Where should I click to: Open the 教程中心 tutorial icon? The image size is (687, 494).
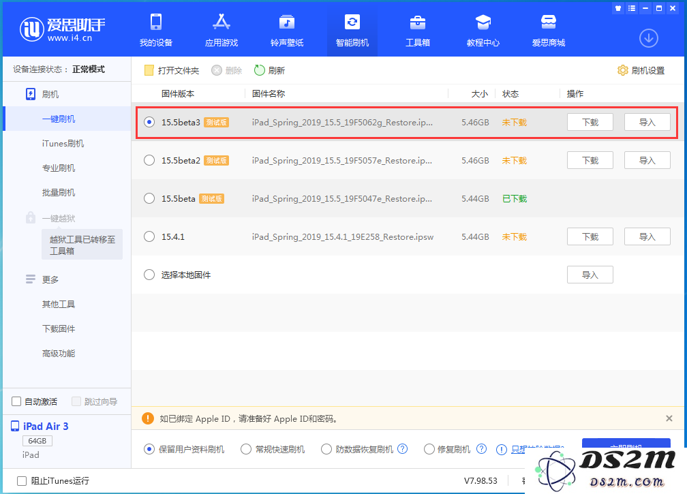pyautogui.click(x=483, y=22)
